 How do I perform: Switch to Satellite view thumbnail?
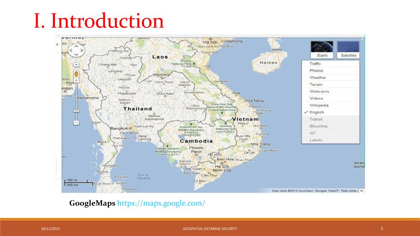348,50
